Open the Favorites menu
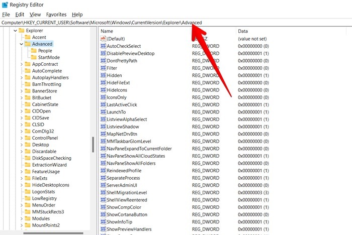Image resolution: width=352 pixels, height=235 pixels. pos(56,15)
